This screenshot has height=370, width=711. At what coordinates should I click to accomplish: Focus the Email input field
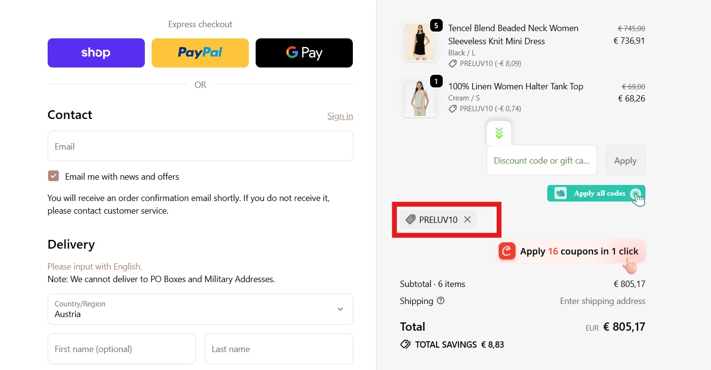[x=200, y=146]
